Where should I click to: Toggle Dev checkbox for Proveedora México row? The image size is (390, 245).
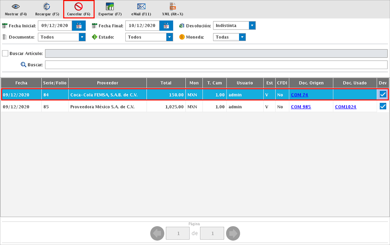point(383,107)
